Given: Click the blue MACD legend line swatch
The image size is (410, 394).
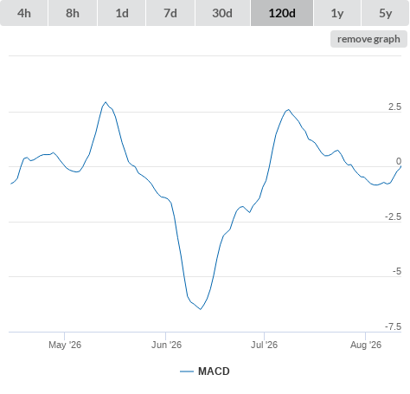Looking at the screenshot, I should [187, 371].
